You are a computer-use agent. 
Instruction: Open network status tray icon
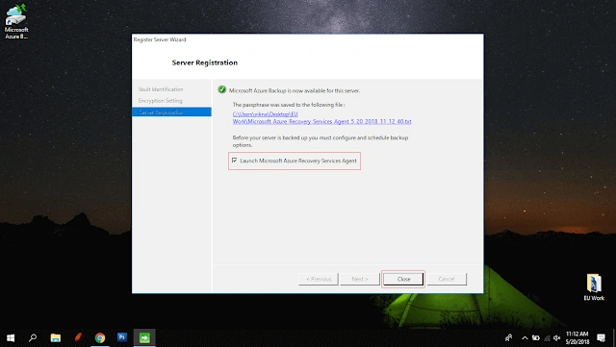click(547, 337)
